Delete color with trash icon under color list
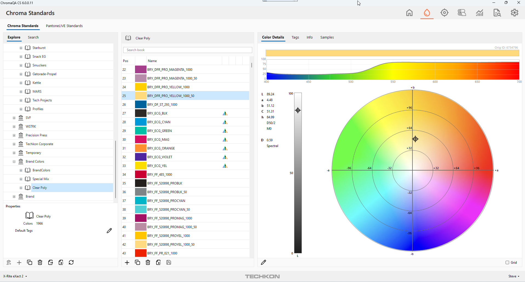 tap(148, 262)
